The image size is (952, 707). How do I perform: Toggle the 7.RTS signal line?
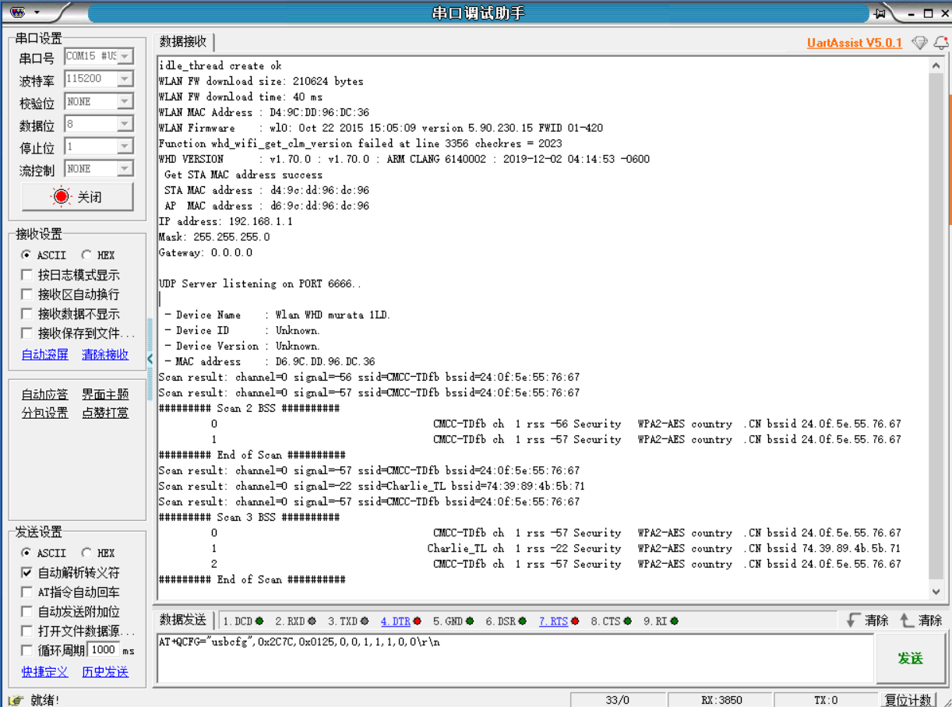pyautogui.click(x=559, y=621)
